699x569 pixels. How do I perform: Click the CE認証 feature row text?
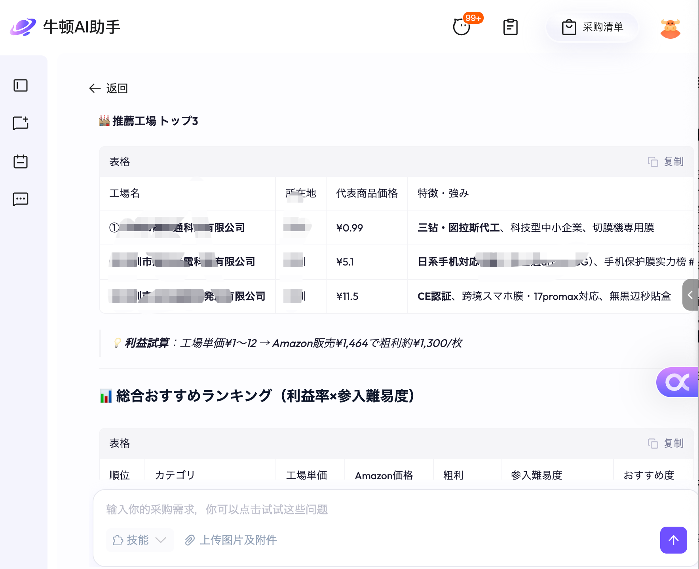(x=544, y=296)
